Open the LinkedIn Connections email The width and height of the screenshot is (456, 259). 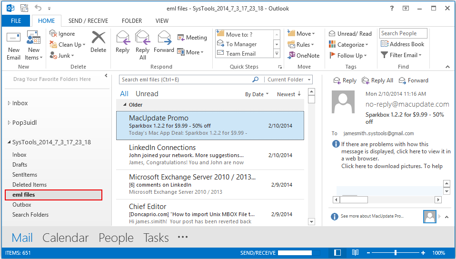point(210,155)
